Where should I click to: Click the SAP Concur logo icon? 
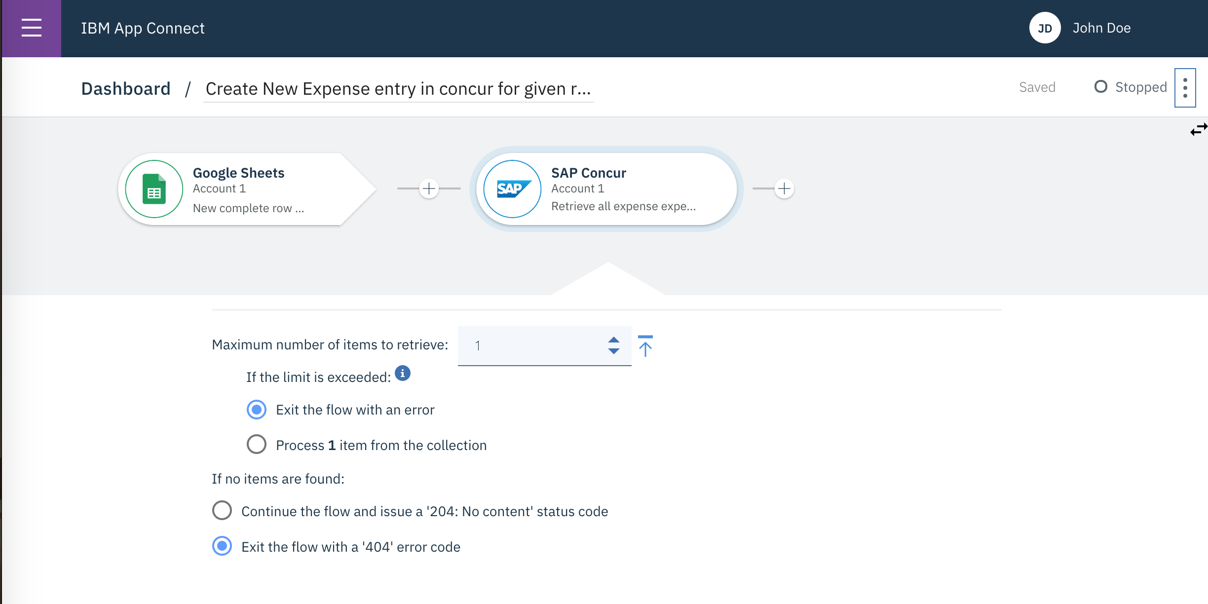(512, 189)
